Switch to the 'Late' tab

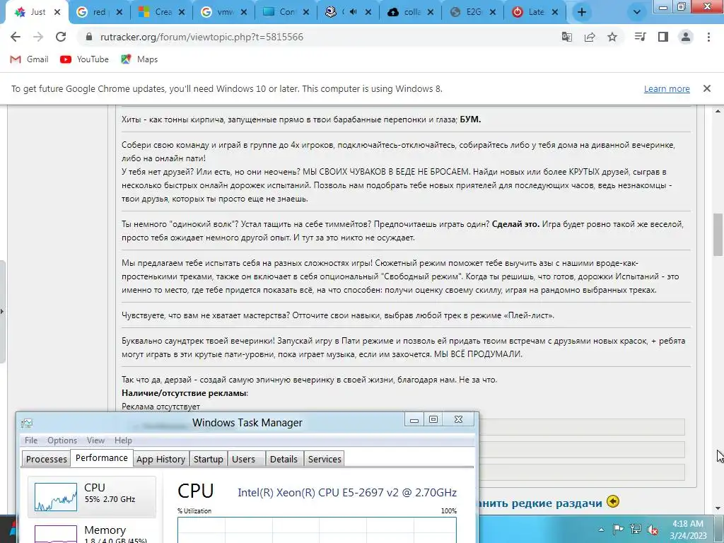(535, 13)
